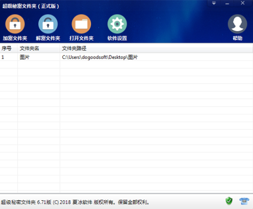
Task: Select the 图片 folder row entry
Action: [x=24, y=57]
